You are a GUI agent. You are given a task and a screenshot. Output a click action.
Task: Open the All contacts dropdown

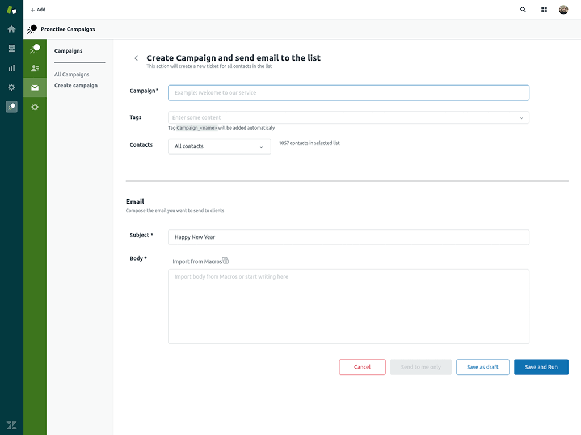[x=220, y=147]
